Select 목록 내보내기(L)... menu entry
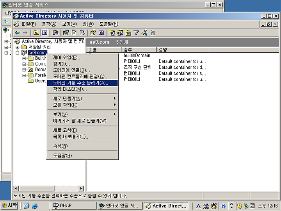 click(x=82, y=136)
